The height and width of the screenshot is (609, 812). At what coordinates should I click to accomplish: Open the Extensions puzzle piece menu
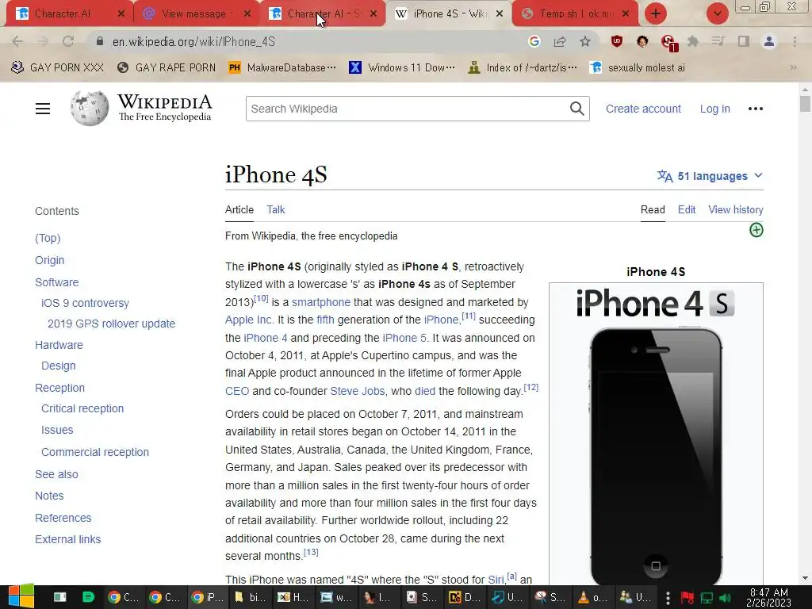pyautogui.click(x=693, y=41)
